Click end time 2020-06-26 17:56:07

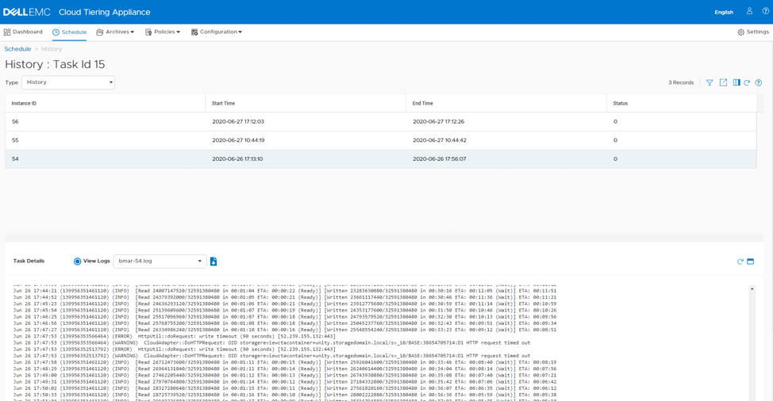(x=439, y=159)
